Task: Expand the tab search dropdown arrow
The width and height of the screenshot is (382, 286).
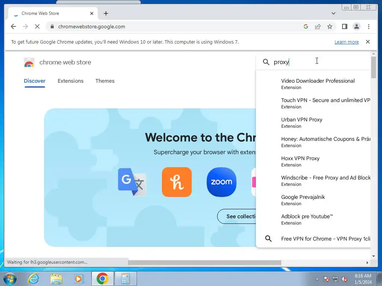Action: point(333,13)
